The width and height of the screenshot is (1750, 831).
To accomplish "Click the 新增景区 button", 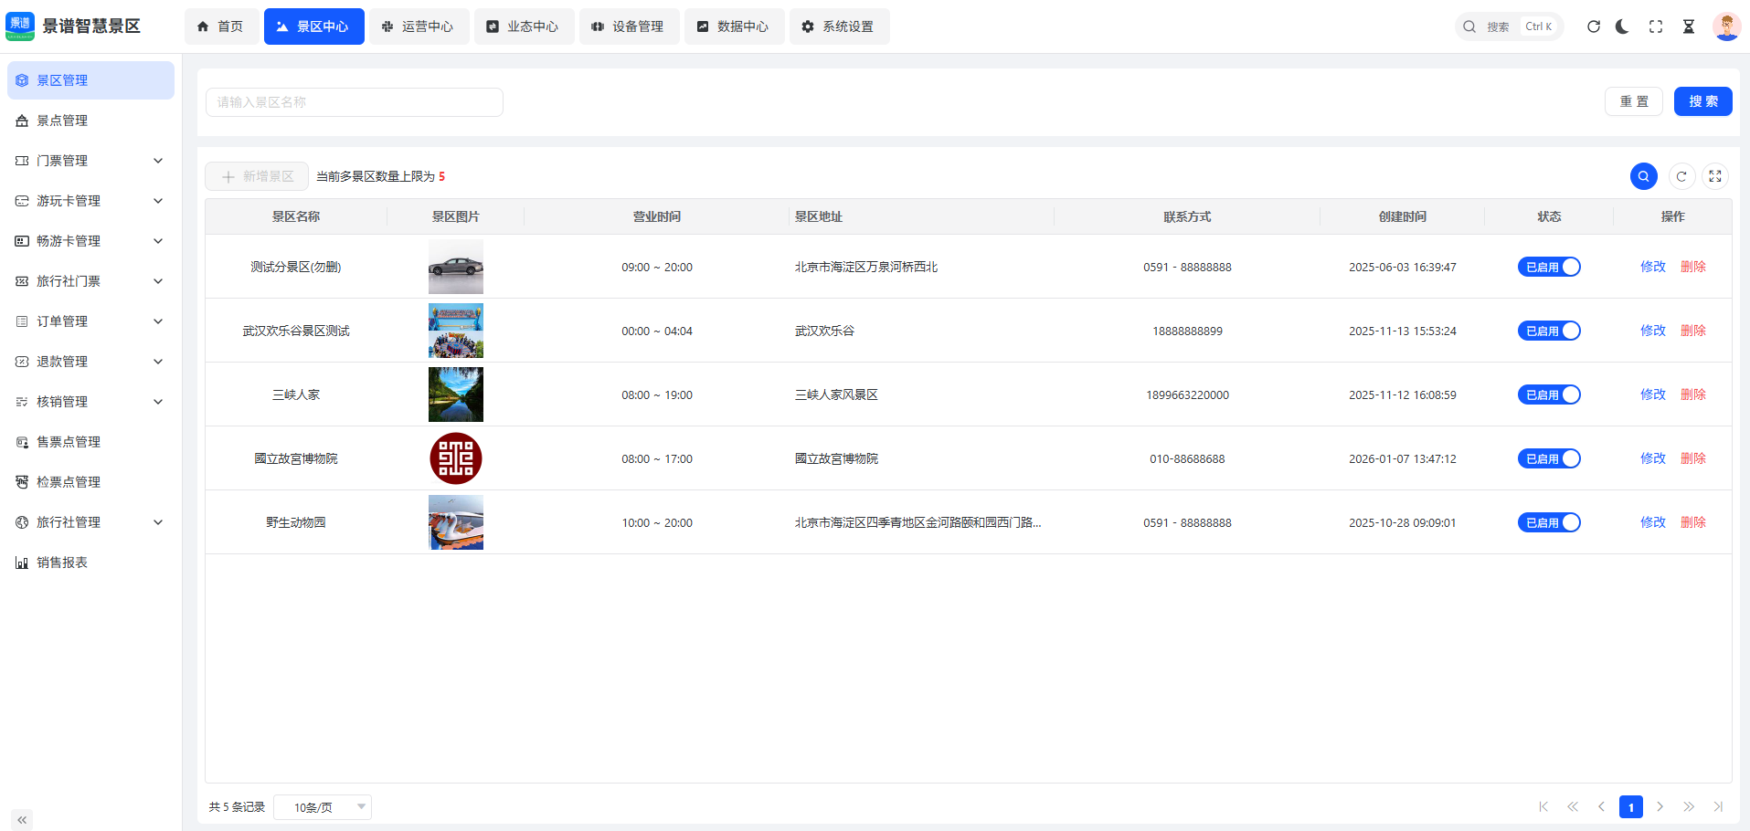I will coord(257,176).
